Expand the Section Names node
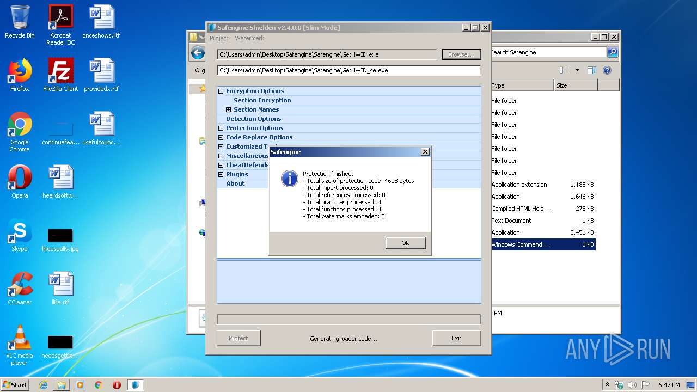697x392 pixels. [x=229, y=109]
